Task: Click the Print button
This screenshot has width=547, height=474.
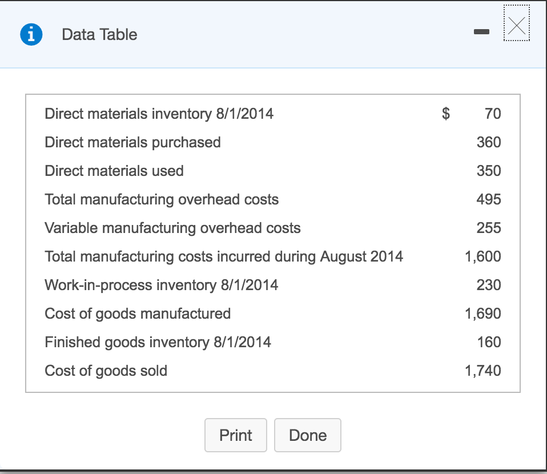Action: (235, 435)
